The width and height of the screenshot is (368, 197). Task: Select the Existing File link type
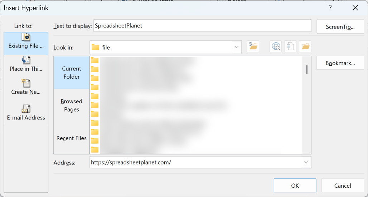[x=26, y=44]
